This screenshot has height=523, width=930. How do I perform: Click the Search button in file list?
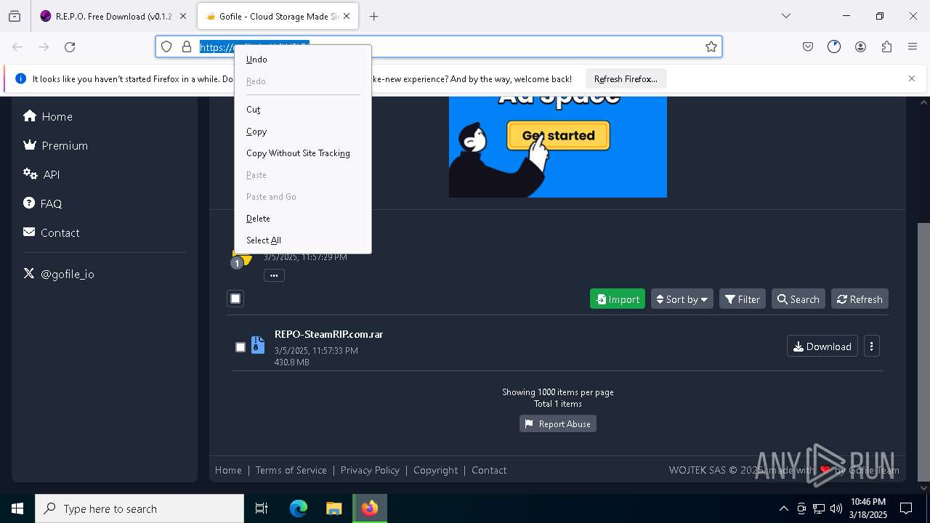pyautogui.click(x=798, y=299)
